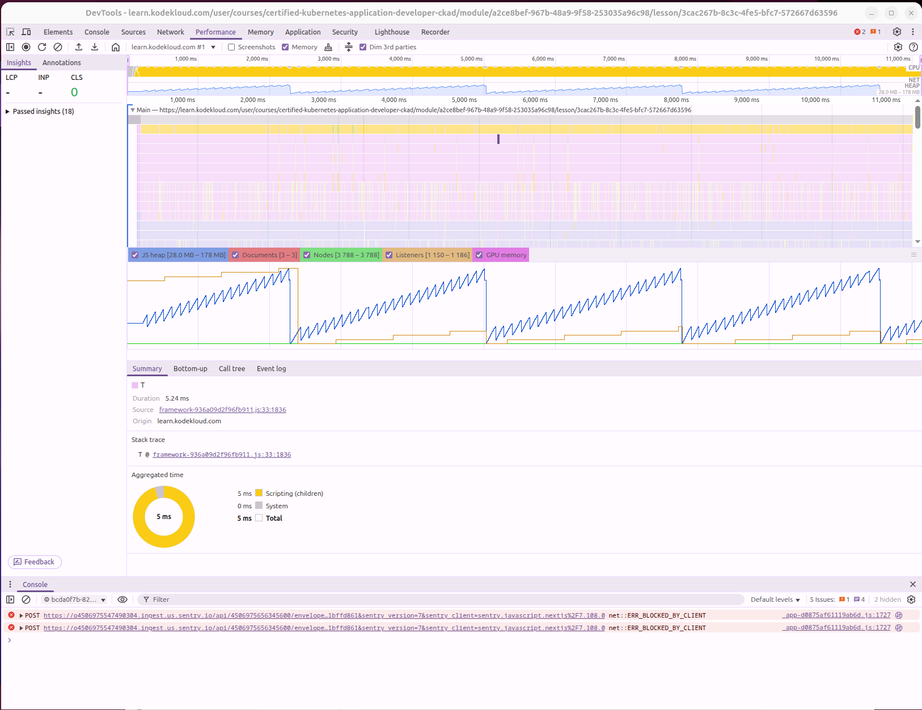Activate the inspect element picker icon

(10, 32)
